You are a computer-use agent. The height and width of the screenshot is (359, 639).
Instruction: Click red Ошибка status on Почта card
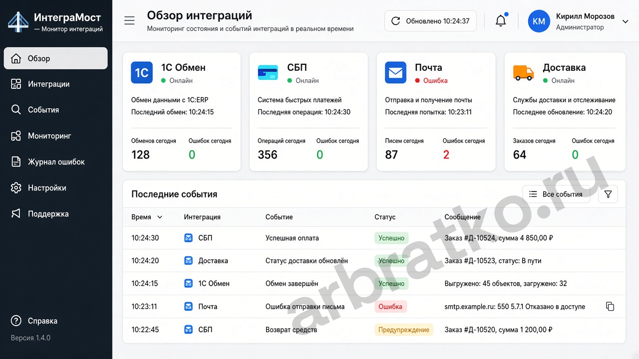point(431,80)
